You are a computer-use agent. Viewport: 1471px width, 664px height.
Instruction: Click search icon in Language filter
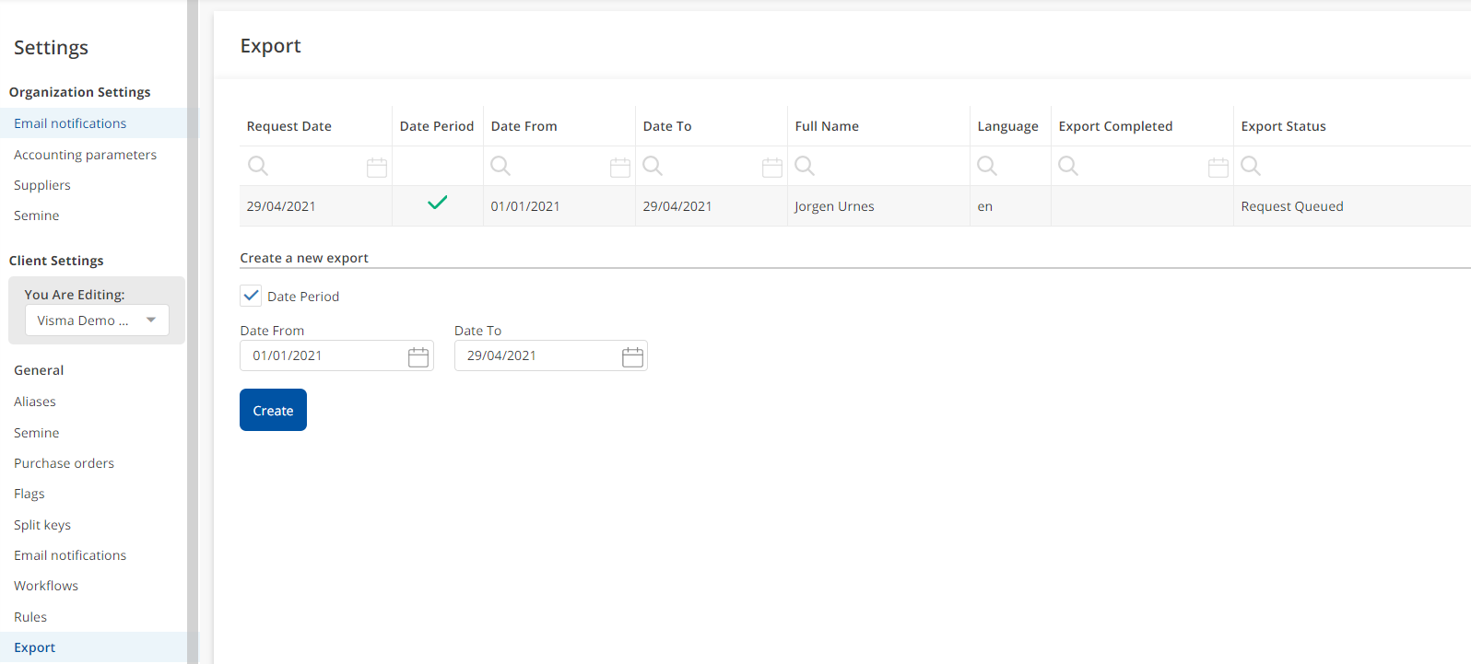(987, 166)
